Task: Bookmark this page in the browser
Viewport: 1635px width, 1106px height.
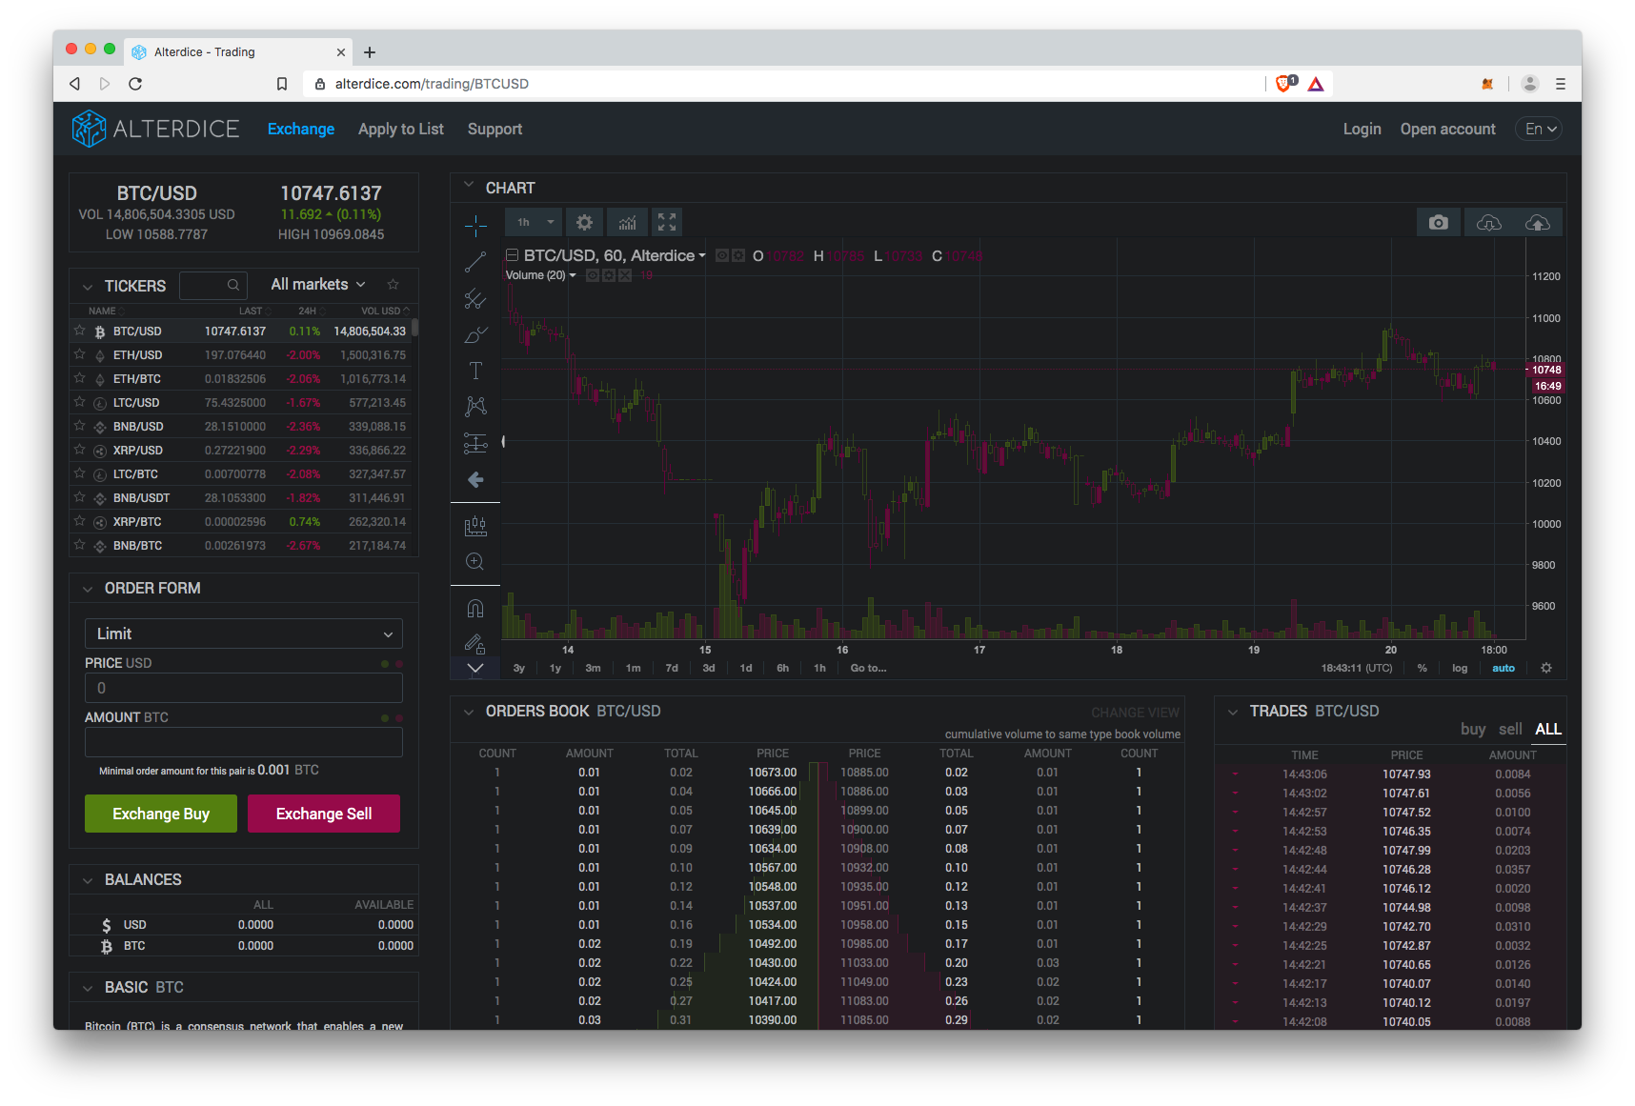Action: [282, 84]
